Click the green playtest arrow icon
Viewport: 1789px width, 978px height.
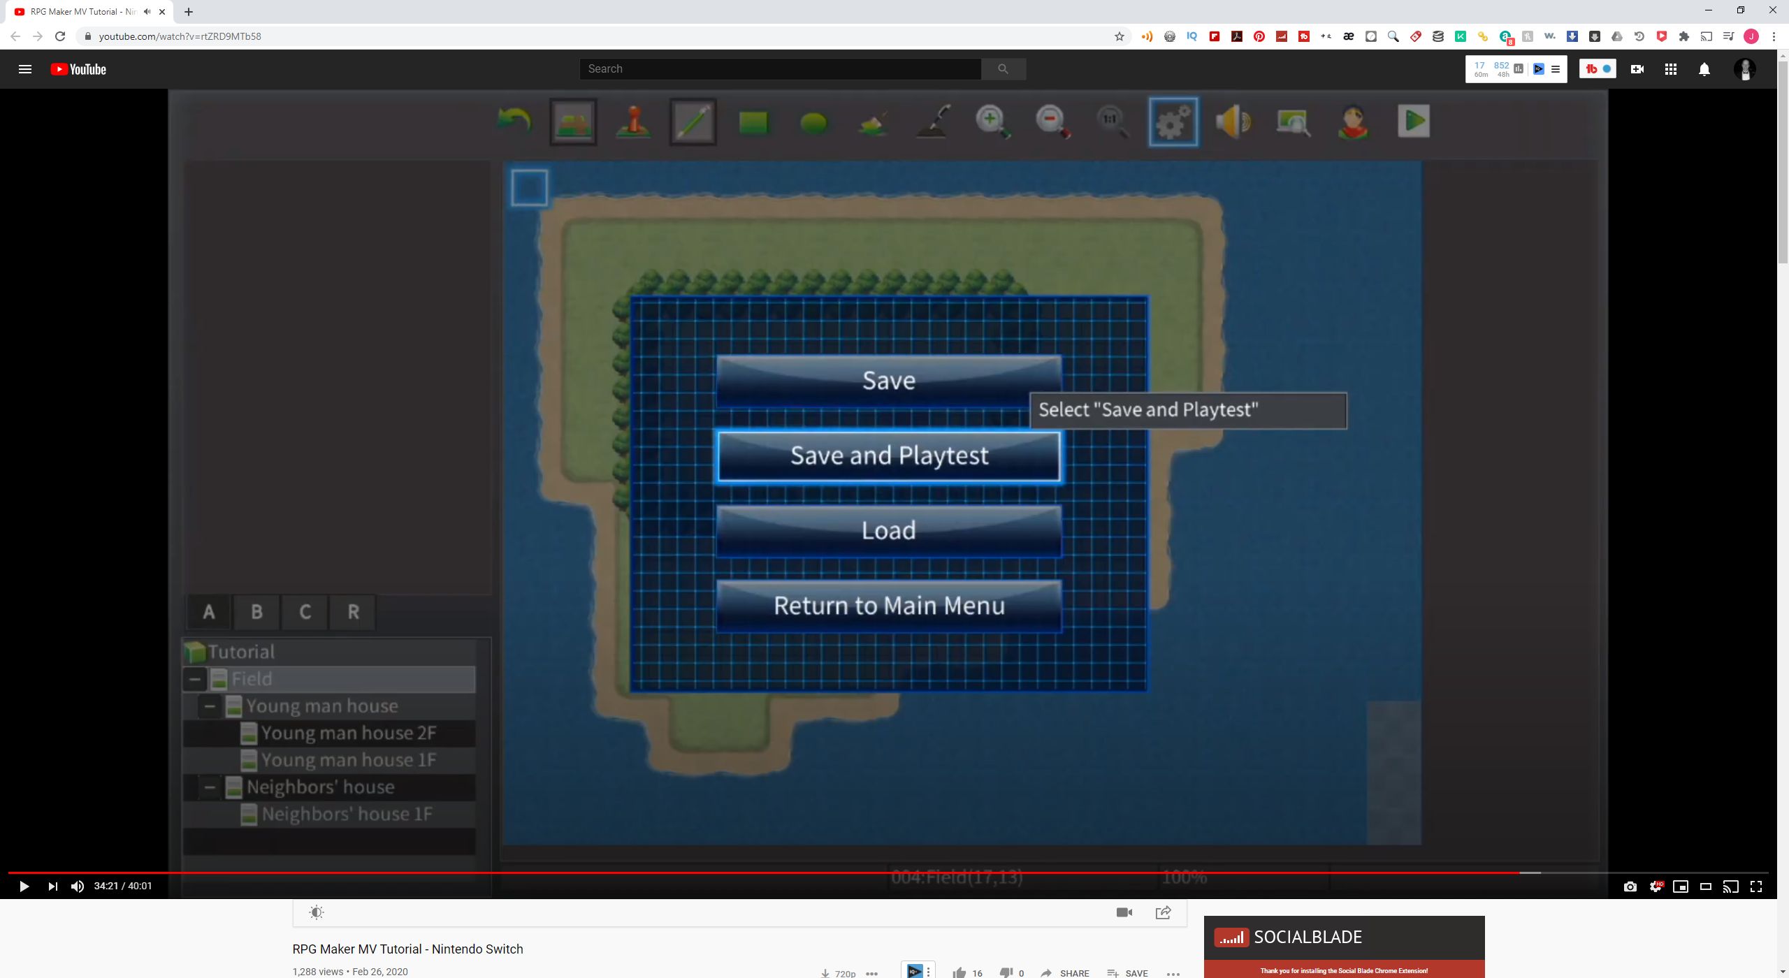1413,121
